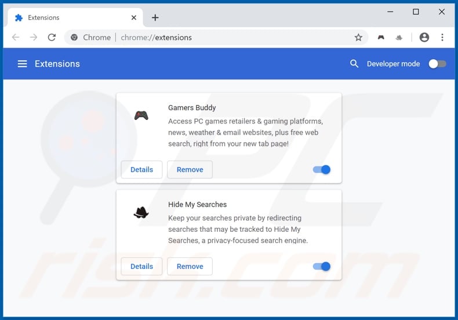Click the Gamers Buddy title text
The height and width of the screenshot is (320, 458).
[x=192, y=108]
